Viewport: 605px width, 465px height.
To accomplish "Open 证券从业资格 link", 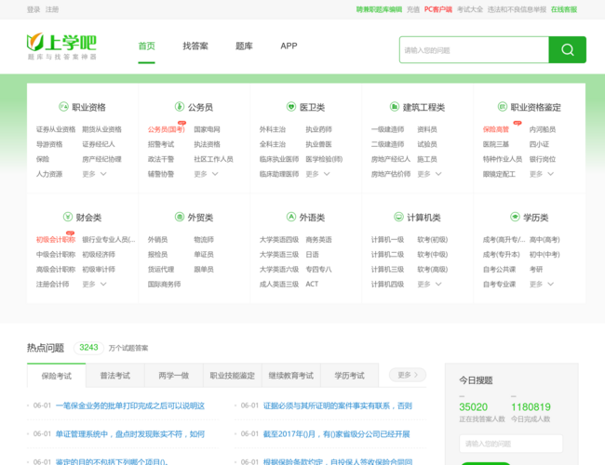I will 56,129.
